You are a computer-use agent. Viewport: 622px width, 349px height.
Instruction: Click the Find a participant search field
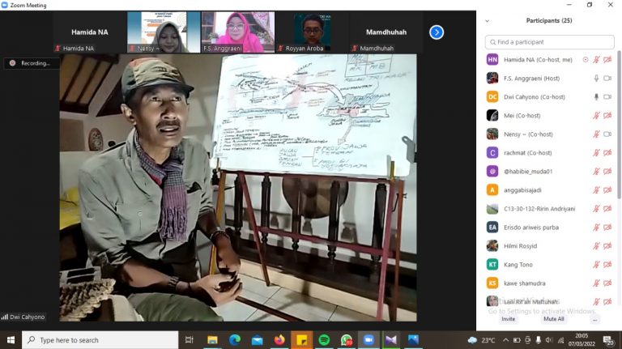tap(549, 42)
